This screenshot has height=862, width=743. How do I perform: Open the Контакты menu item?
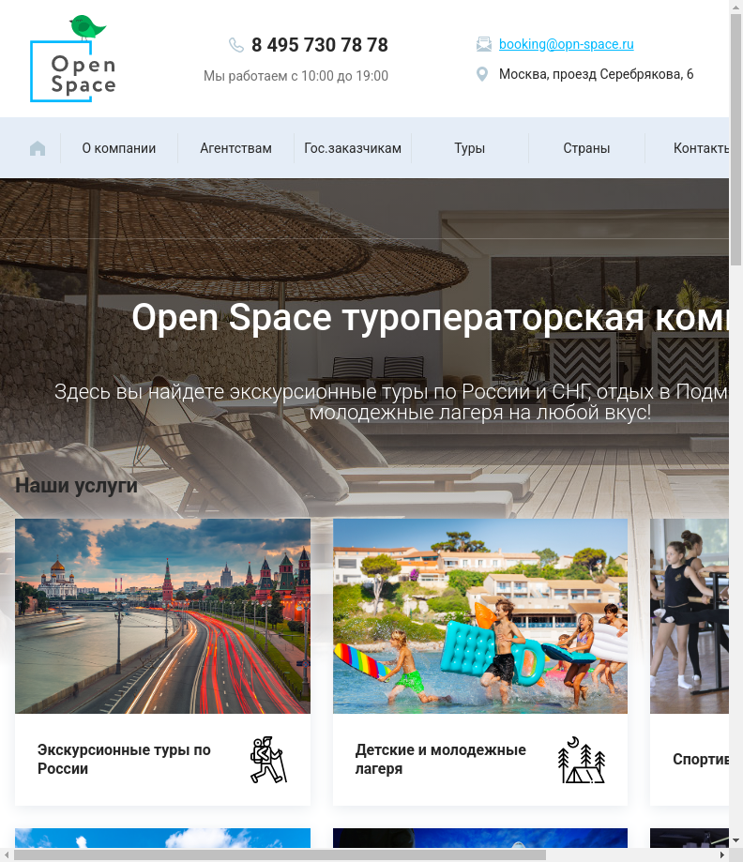[701, 148]
